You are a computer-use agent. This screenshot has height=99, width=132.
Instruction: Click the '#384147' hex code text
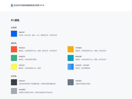[x=22, y=81]
